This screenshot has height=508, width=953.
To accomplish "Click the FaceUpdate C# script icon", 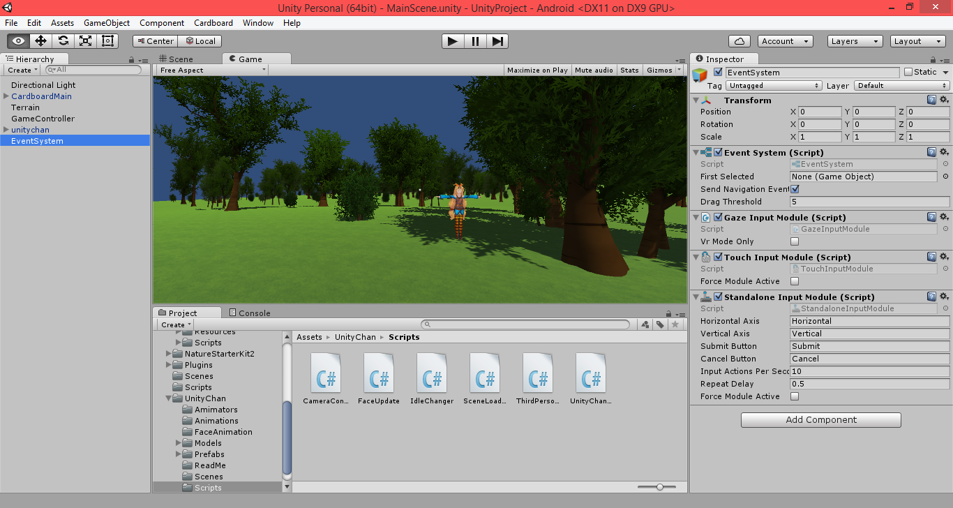I will tap(379, 373).
